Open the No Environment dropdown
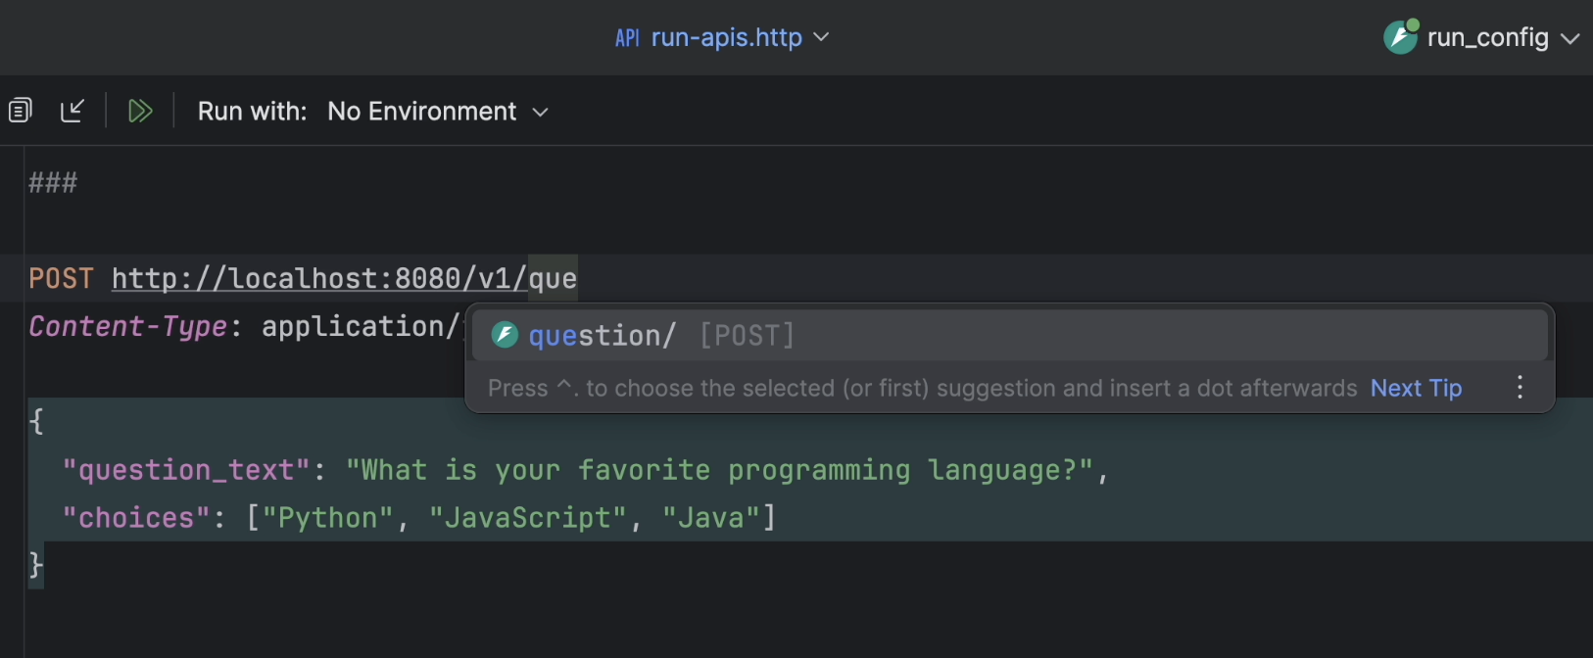 tap(437, 112)
